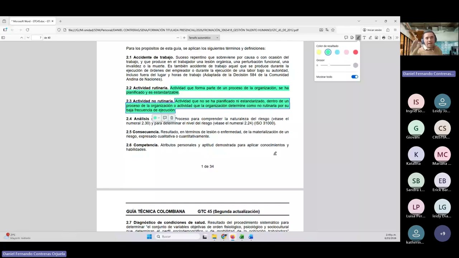Click the page number field

point(37,38)
